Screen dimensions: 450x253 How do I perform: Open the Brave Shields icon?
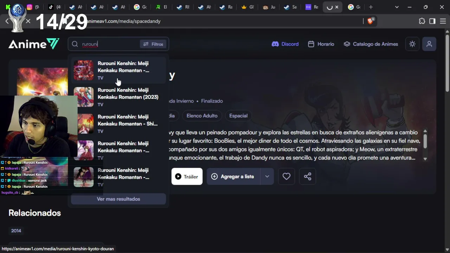point(370,21)
